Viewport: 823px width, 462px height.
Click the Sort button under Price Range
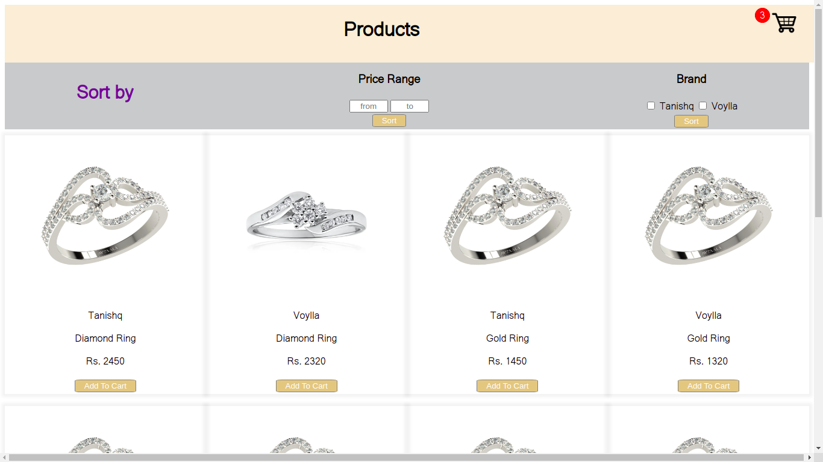389,120
